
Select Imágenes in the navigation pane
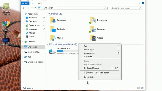click(33, 29)
